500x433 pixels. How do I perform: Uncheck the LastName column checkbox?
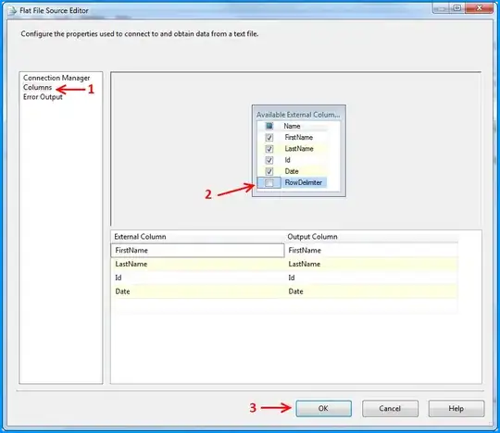pos(269,149)
